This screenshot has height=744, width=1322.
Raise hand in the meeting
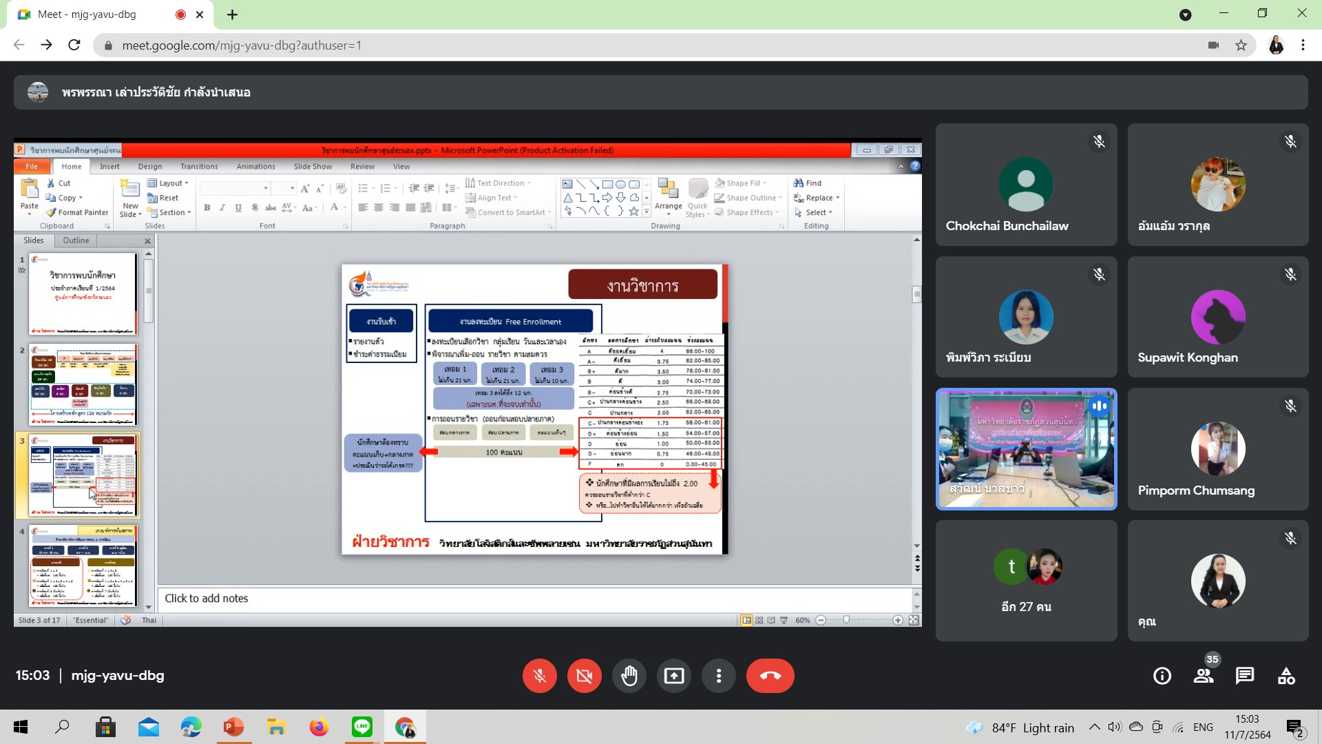point(629,676)
